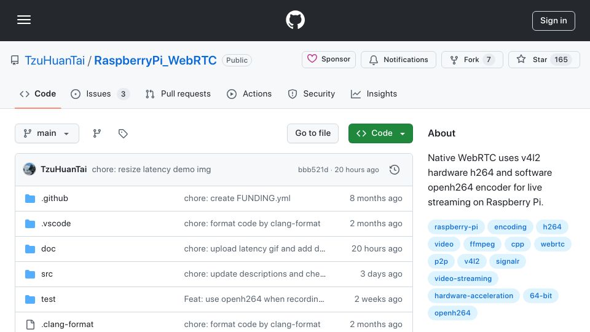Click the src folder icon
590x332 pixels.
(x=30, y=274)
